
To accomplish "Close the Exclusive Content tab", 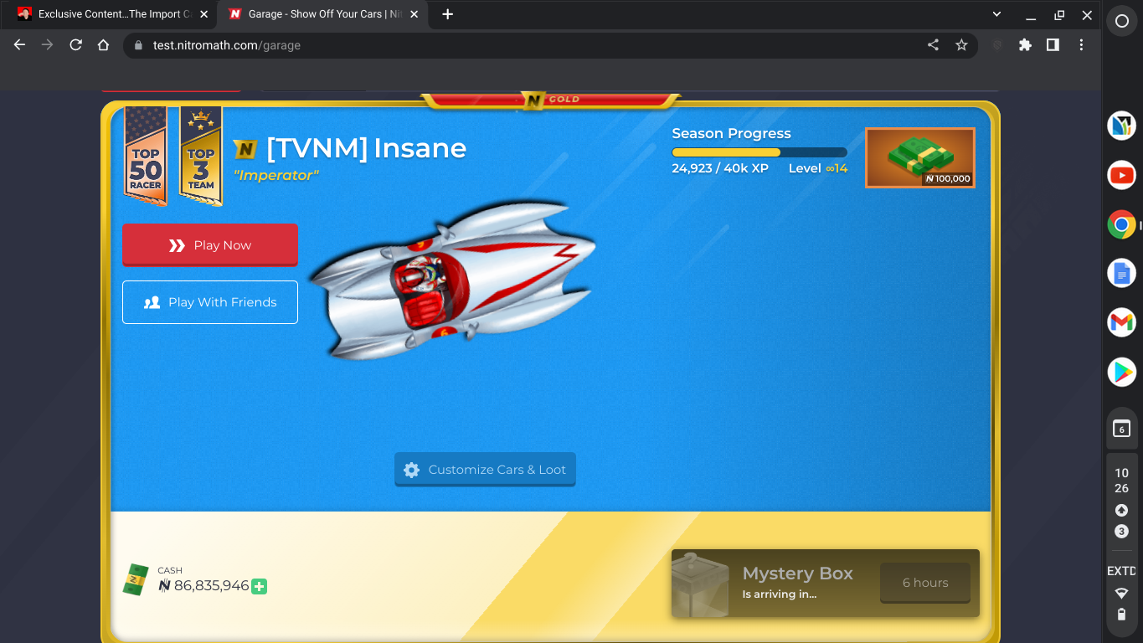I will 203,14.
